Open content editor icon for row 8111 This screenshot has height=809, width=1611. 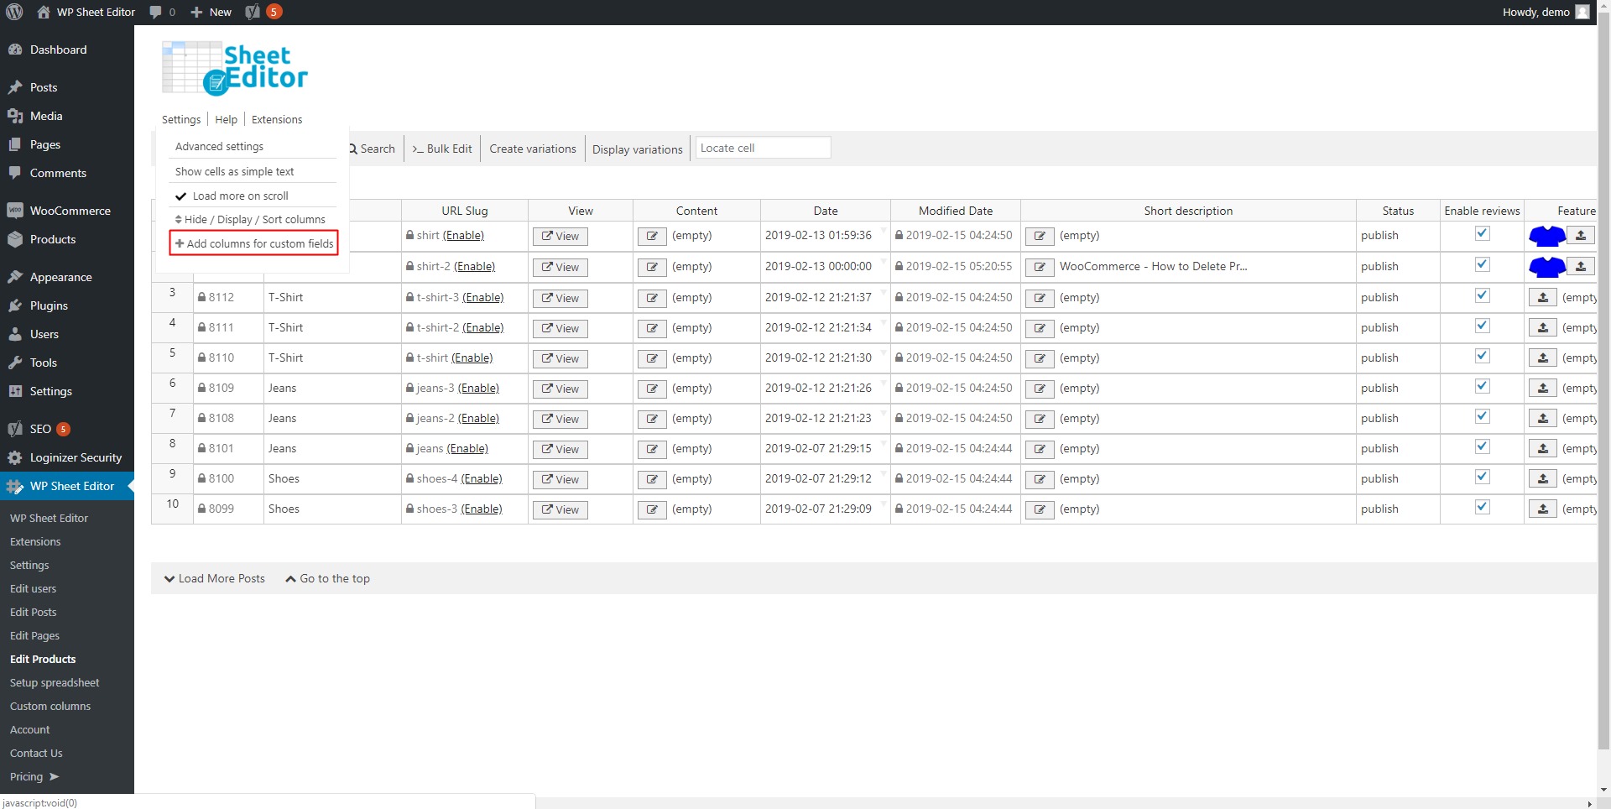coord(652,328)
